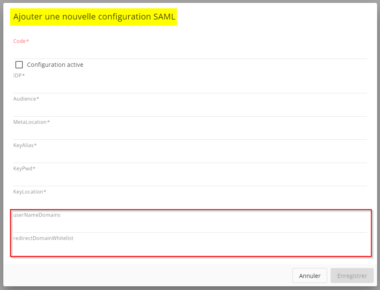Click the 'IDP*' field label

[x=19, y=76]
